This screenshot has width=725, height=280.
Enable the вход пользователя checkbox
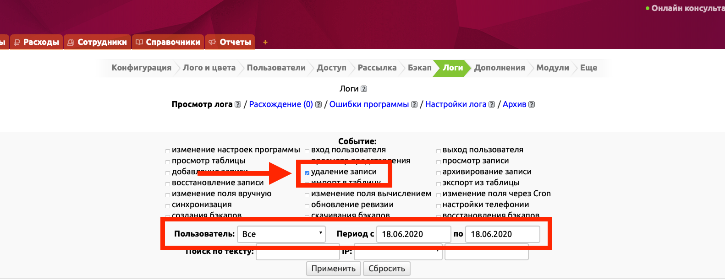(x=307, y=151)
